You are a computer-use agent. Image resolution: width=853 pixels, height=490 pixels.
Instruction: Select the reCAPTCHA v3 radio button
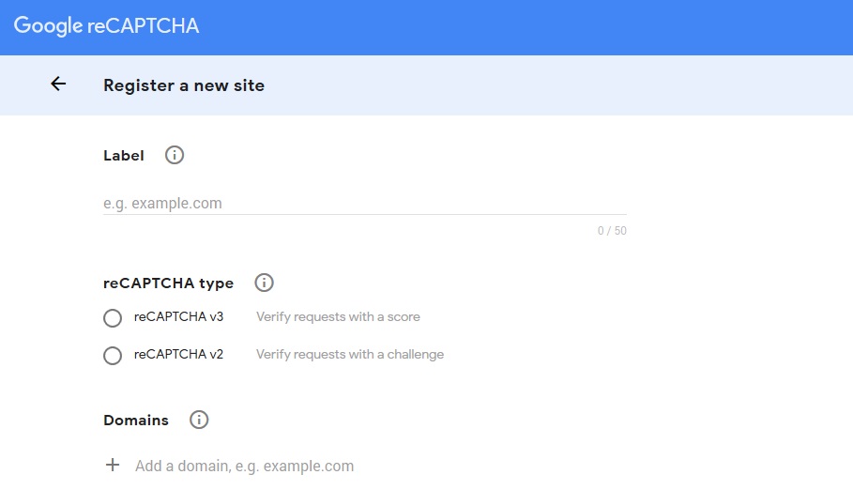point(113,318)
